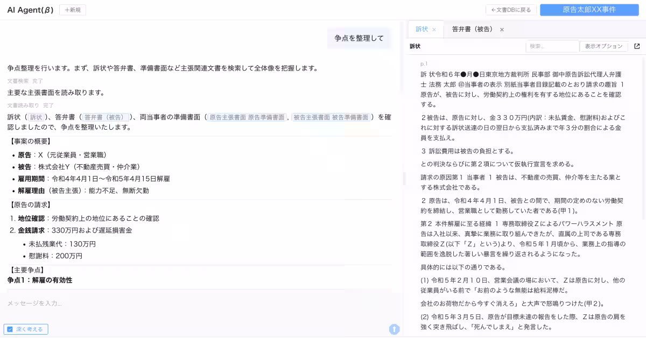646x338 pixels.
Task: Click the plus icon on 新規 button
Action: 66,10
